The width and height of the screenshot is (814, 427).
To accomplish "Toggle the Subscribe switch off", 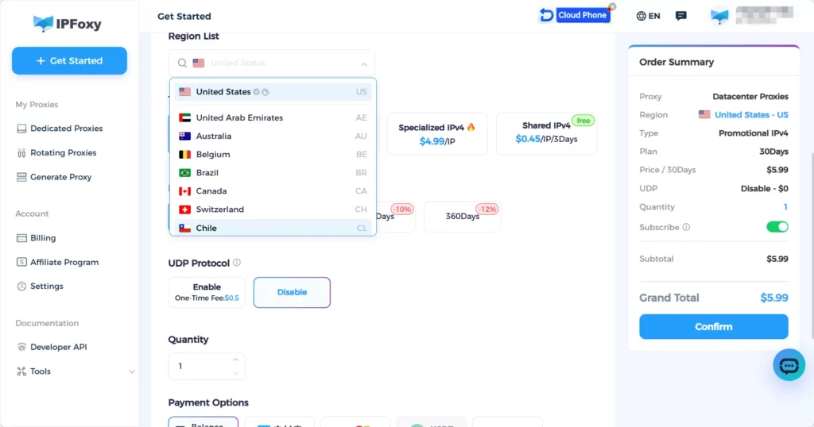I will pos(777,227).
